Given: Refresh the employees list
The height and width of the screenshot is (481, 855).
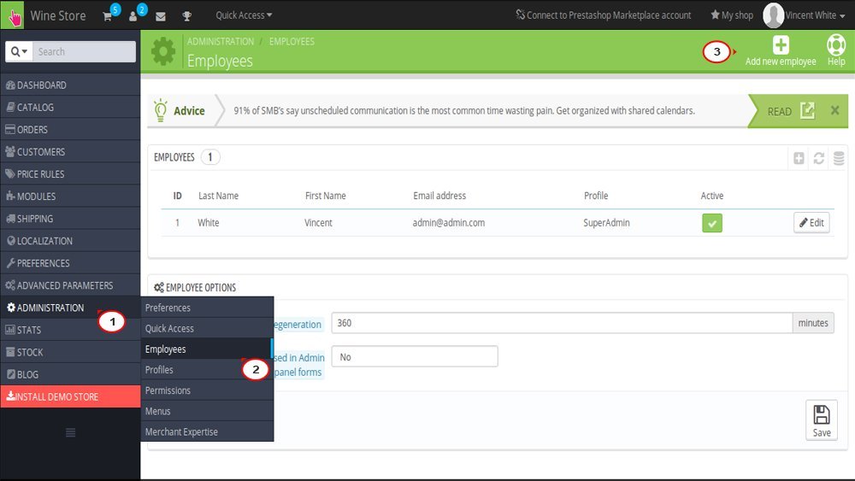Looking at the screenshot, I should point(819,159).
